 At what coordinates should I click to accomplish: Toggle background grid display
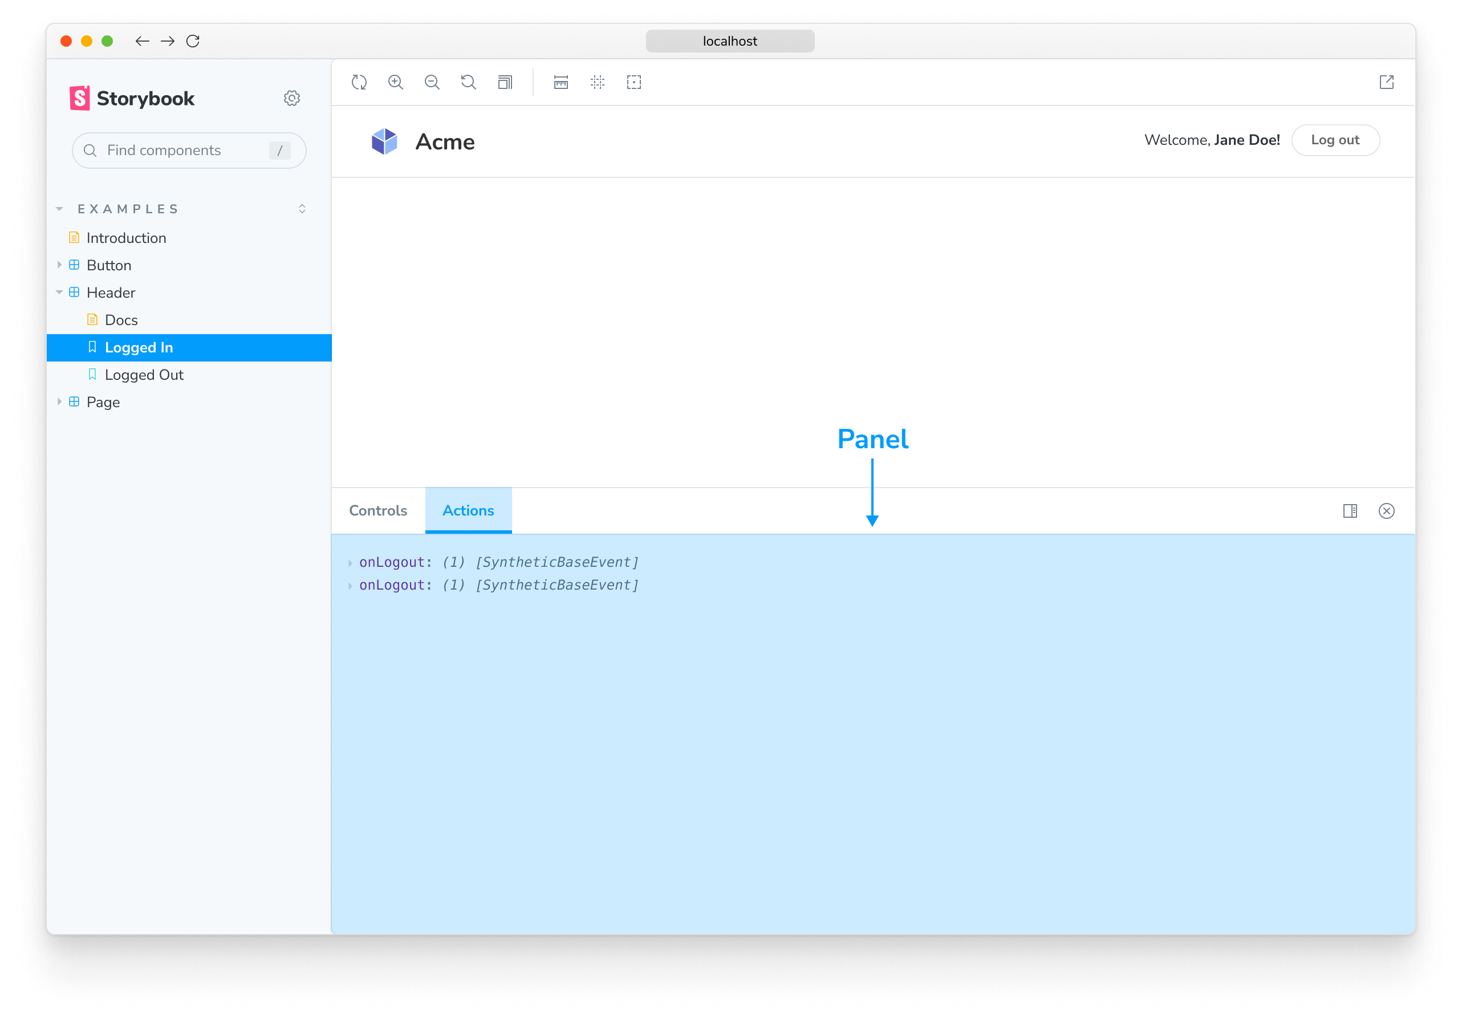(597, 82)
